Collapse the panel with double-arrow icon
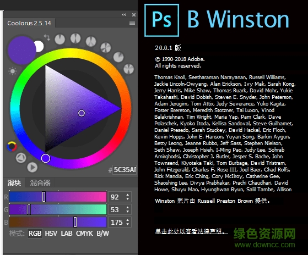308x255 pixels. pos(124,15)
